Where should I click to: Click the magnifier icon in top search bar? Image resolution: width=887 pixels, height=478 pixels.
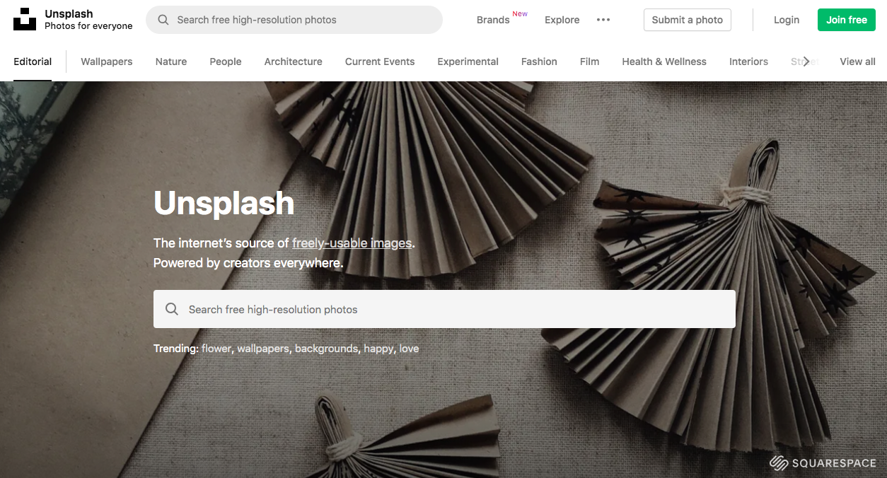pyautogui.click(x=163, y=20)
